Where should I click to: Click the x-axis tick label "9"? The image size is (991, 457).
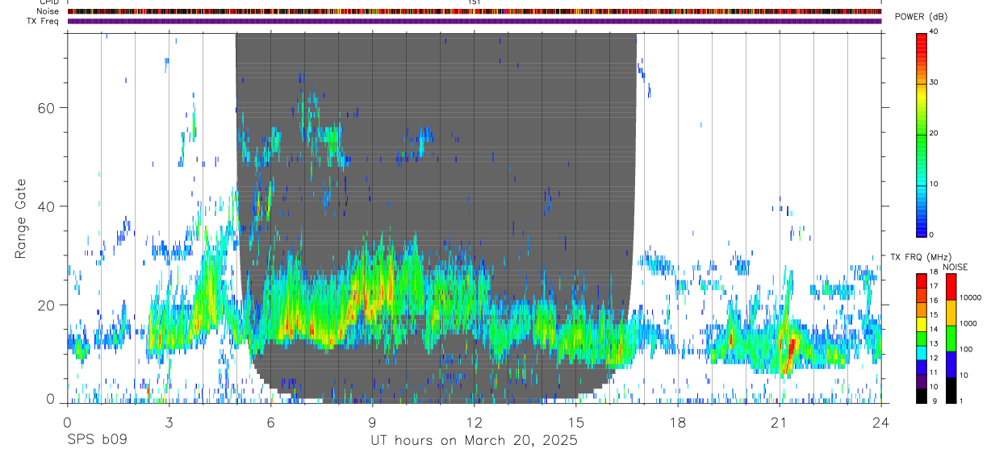click(372, 422)
